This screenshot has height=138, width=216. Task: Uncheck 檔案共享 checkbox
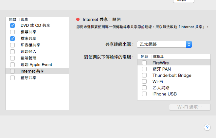coord(12,39)
